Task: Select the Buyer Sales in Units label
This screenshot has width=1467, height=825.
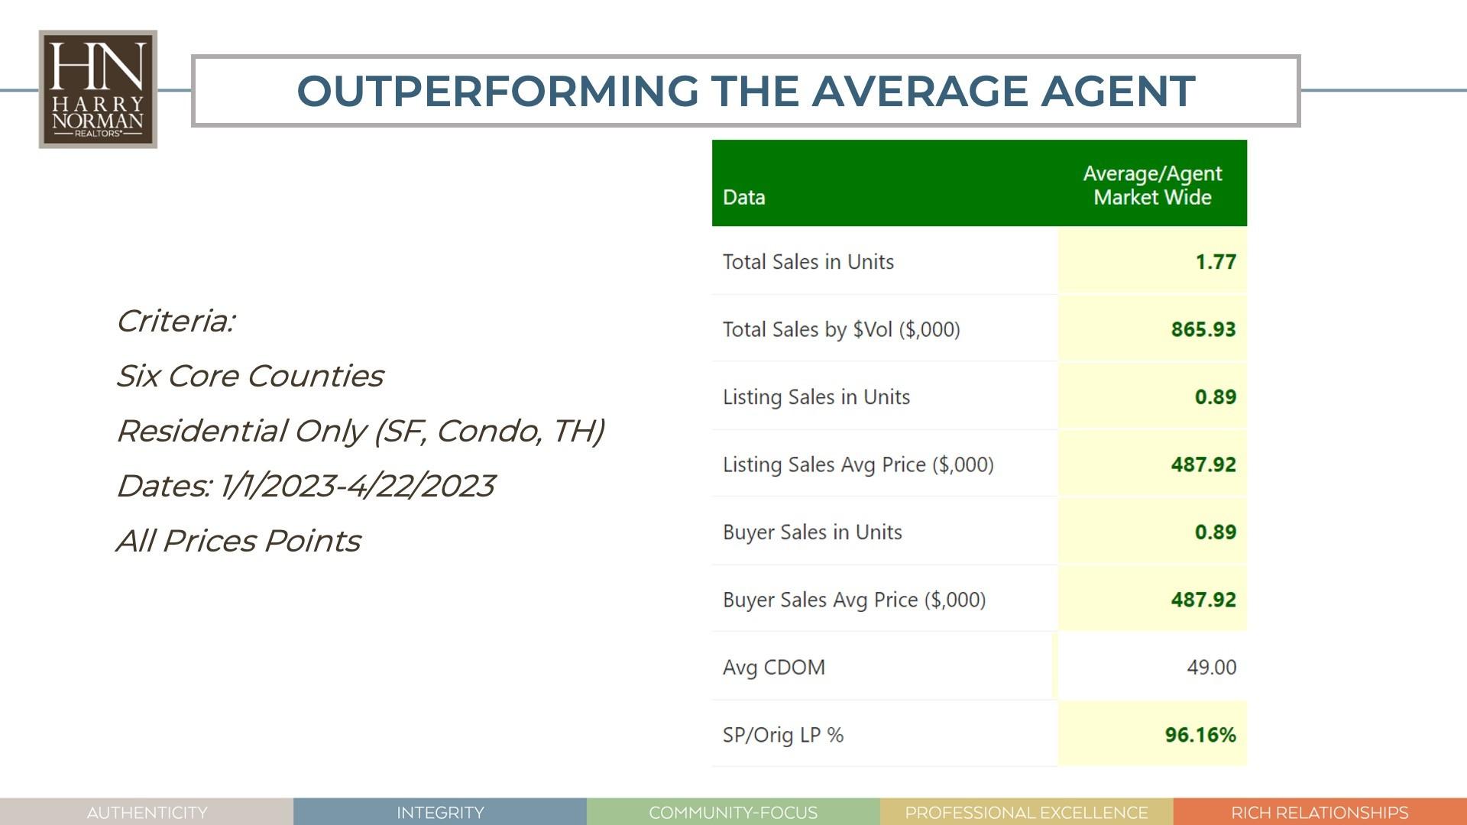Action: [811, 532]
